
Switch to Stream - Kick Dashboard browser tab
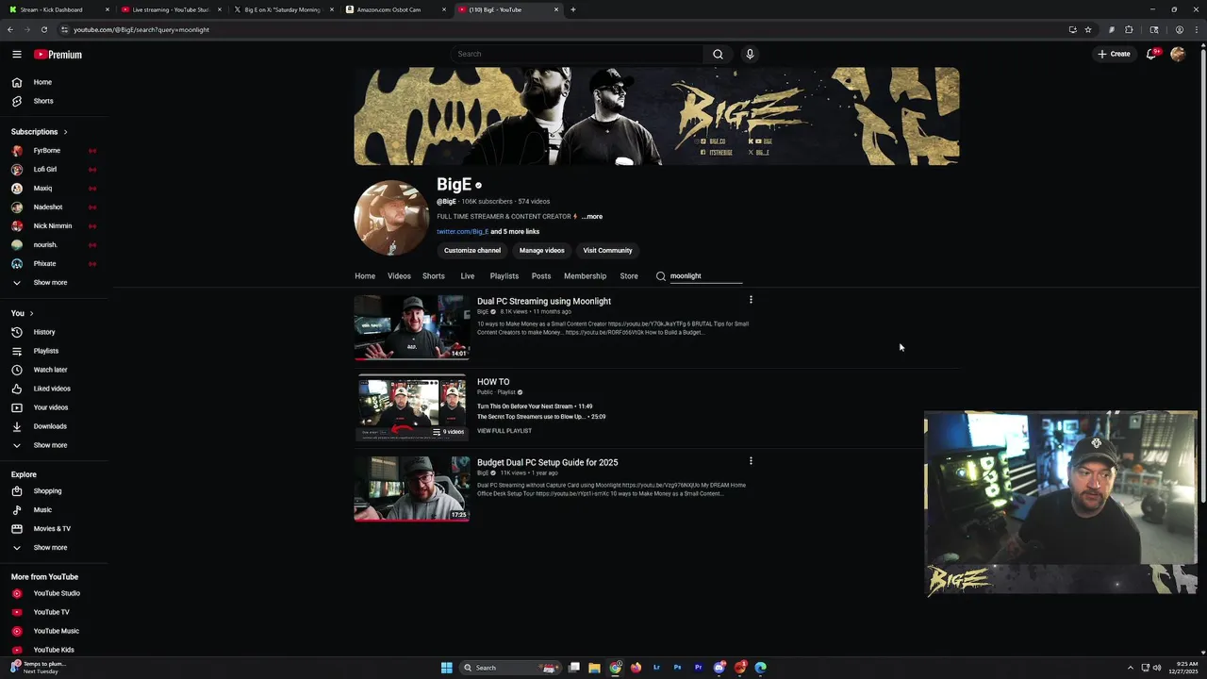pos(57,9)
